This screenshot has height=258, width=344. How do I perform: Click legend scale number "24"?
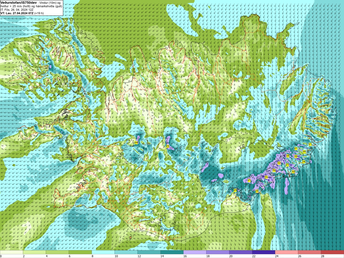pos(277,256)
